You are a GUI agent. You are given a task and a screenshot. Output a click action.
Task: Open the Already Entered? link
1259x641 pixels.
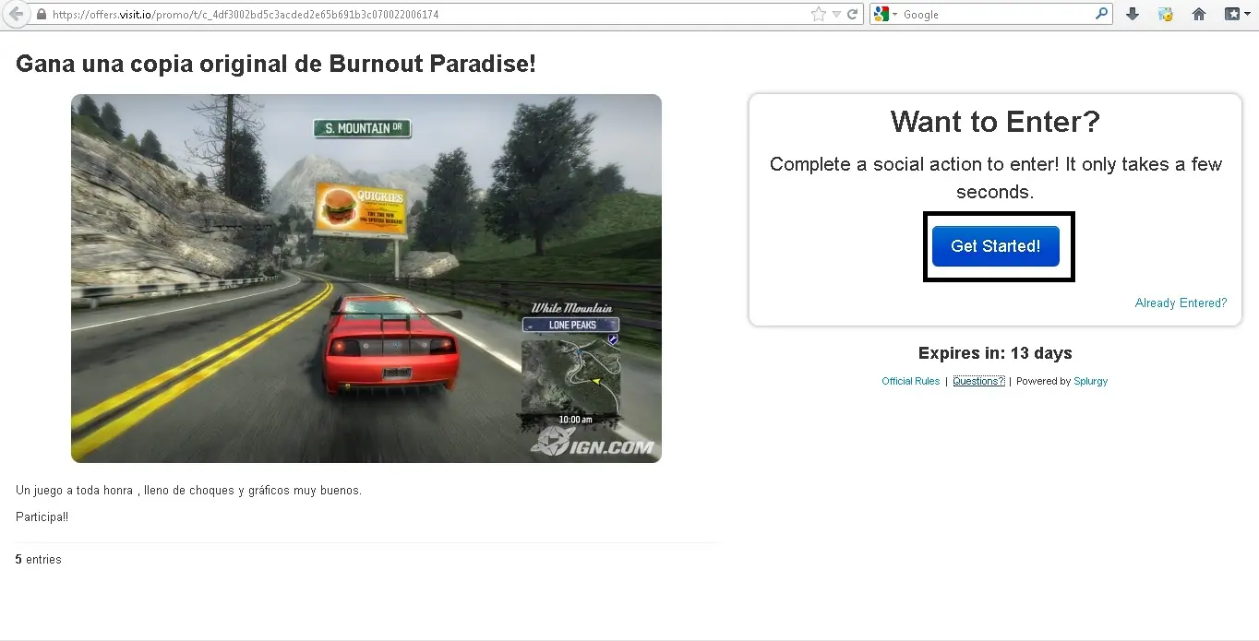pos(1181,303)
